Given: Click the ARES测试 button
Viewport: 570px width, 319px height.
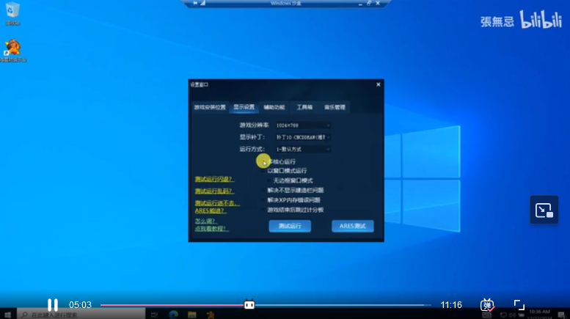Looking at the screenshot, I should [x=352, y=226].
